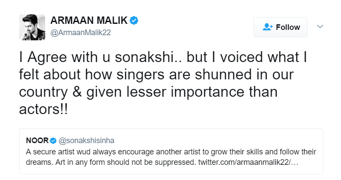Open the @sonakshisinha handle
The image size is (341, 180).
tap(86, 140)
